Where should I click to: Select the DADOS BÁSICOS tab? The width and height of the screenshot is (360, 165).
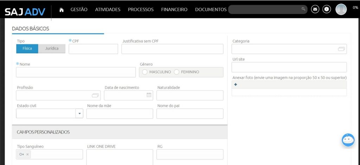(x=31, y=29)
